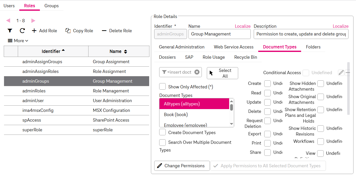Screen dimensions: 356x175
Task: Clear the document type filter field
Action: coord(197,72)
